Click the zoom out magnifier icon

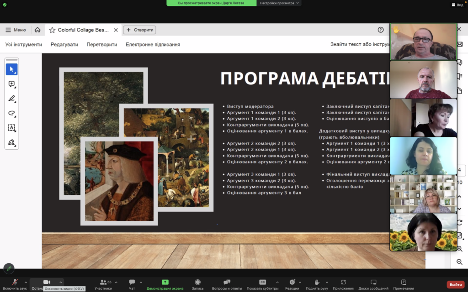[460, 261]
